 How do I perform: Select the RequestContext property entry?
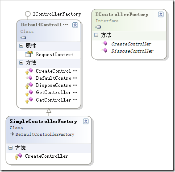[49, 54]
